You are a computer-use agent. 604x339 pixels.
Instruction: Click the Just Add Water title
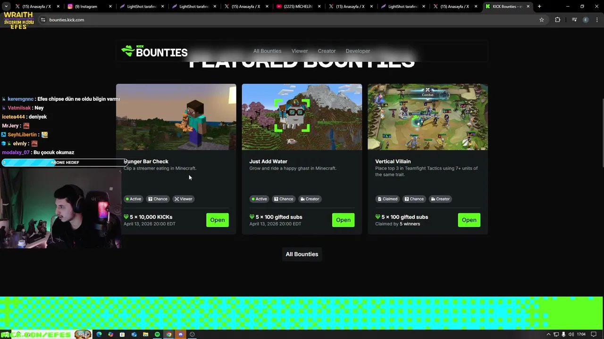coord(268,161)
